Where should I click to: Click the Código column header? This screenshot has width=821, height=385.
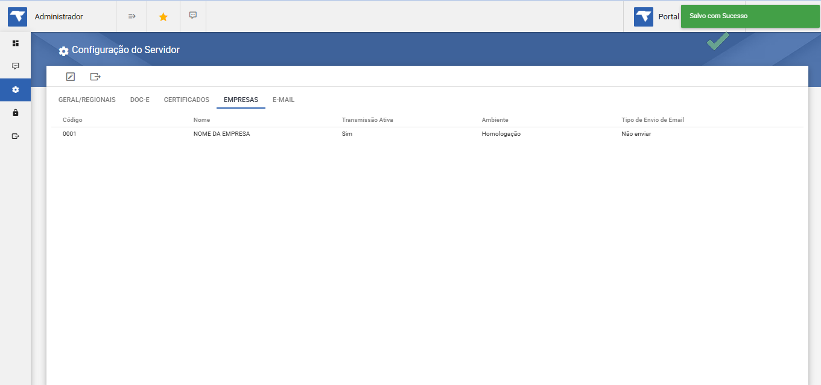(x=72, y=120)
